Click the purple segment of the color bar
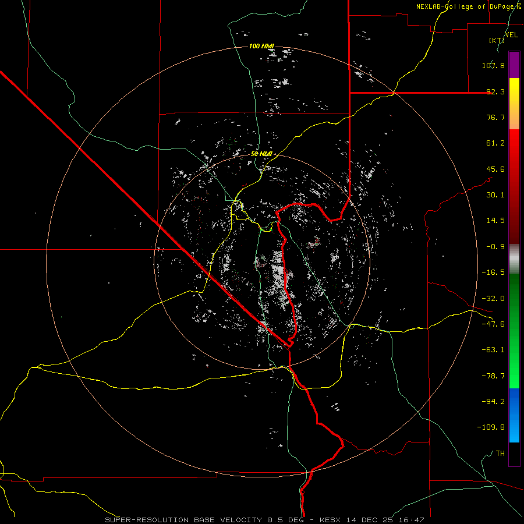524x524 pixels. (514, 65)
